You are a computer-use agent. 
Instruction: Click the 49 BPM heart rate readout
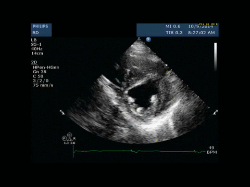[x=211, y=150]
